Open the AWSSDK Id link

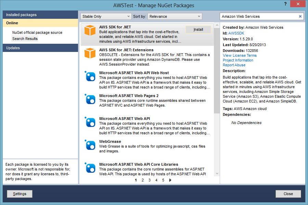click(x=236, y=33)
